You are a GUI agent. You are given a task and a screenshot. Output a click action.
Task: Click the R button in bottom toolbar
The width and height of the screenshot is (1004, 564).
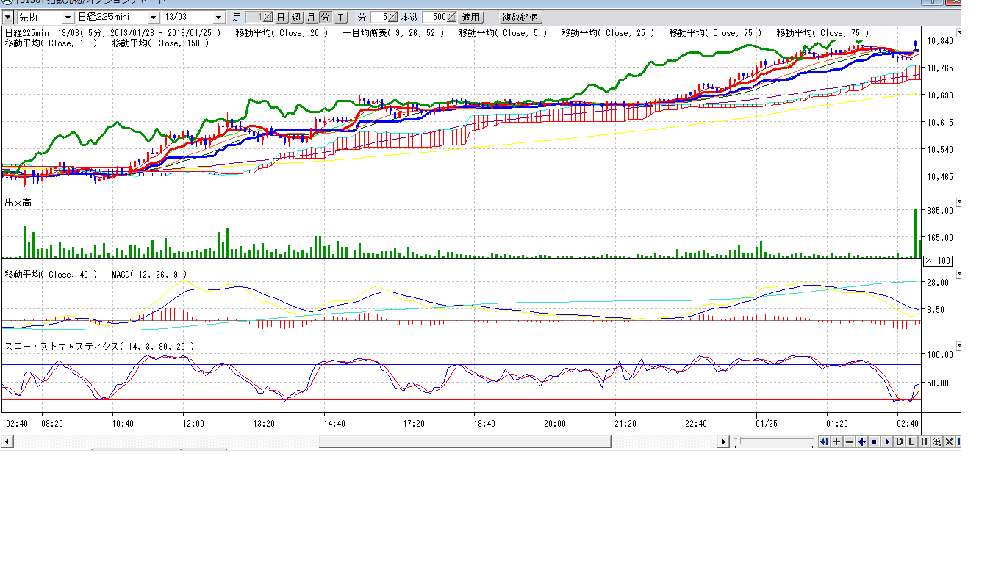925,441
